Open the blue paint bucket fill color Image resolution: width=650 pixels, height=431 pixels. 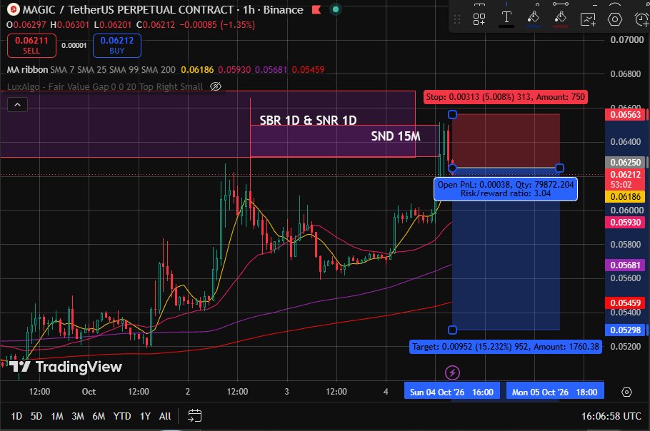(533, 19)
